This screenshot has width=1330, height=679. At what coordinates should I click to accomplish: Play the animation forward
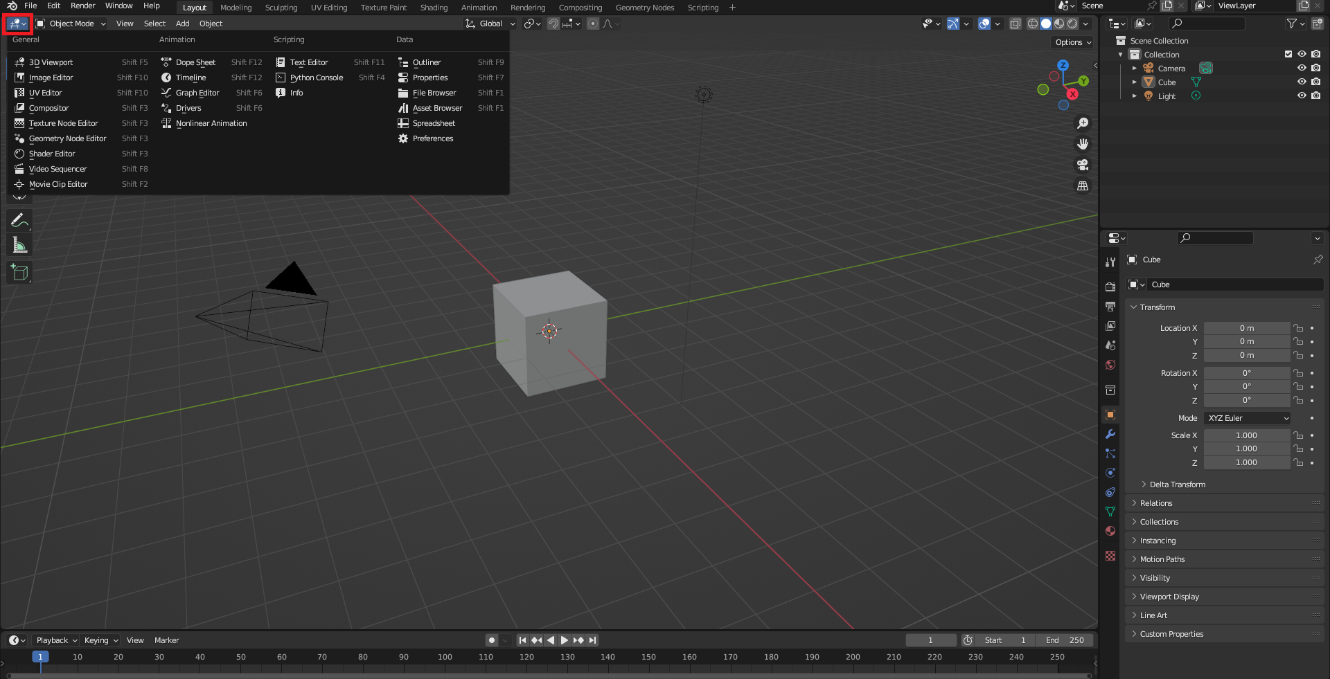pyautogui.click(x=564, y=640)
